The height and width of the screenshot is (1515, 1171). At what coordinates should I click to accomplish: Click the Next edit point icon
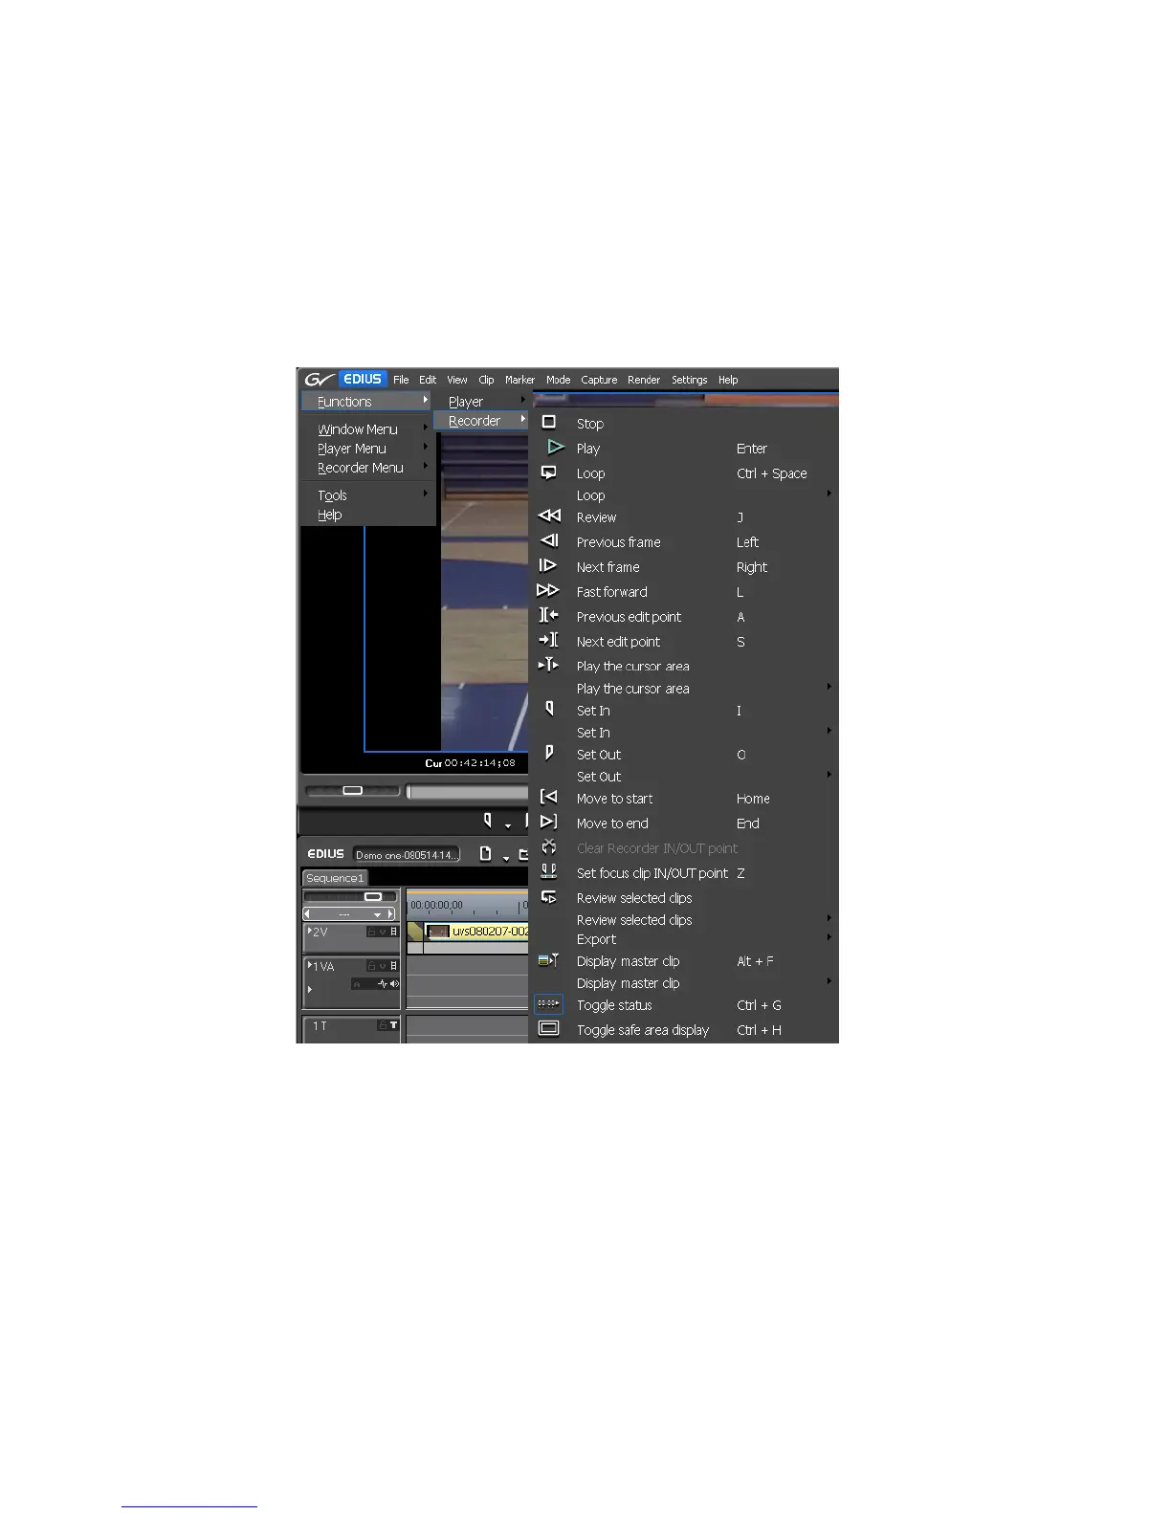coord(548,640)
